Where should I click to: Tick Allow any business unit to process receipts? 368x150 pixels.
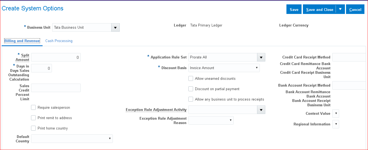point(191,99)
